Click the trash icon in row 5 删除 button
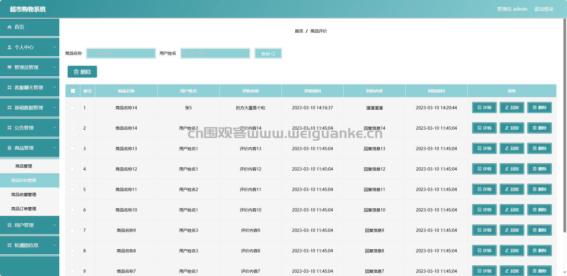Image resolution: width=567 pixels, height=276 pixels. pos(535,189)
